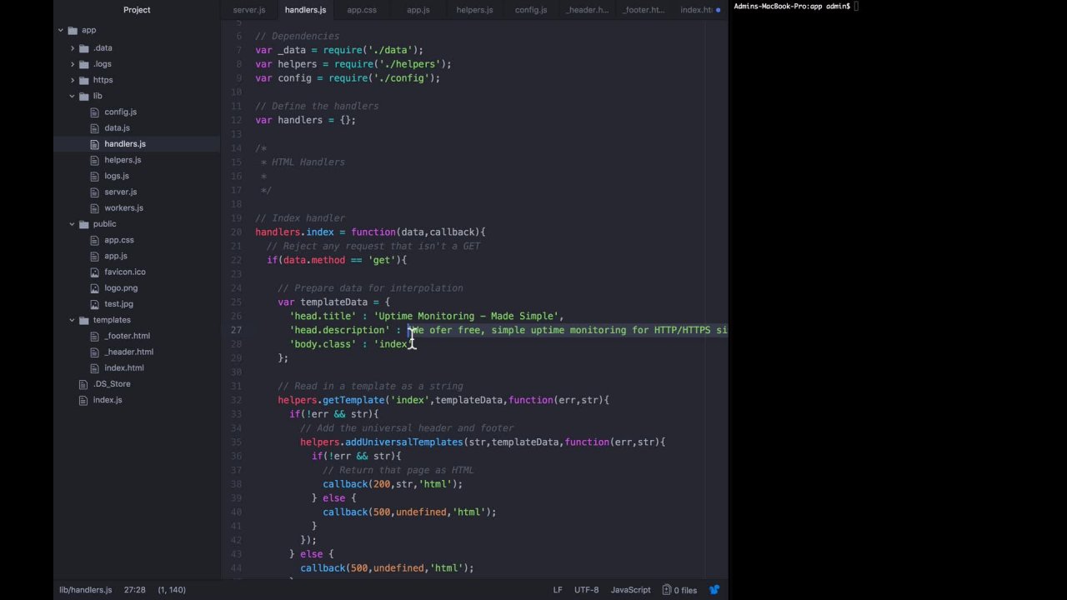Expand the .logs folder chevron
The height and width of the screenshot is (600, 1067).
(72, 64)
